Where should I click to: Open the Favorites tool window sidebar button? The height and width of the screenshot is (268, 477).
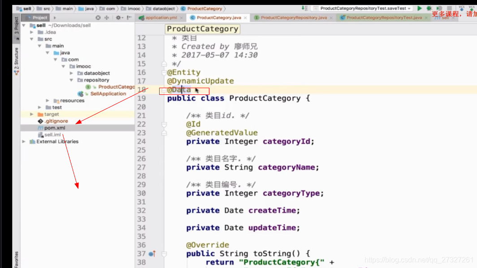pyautogui.click(x=17, y=259)
